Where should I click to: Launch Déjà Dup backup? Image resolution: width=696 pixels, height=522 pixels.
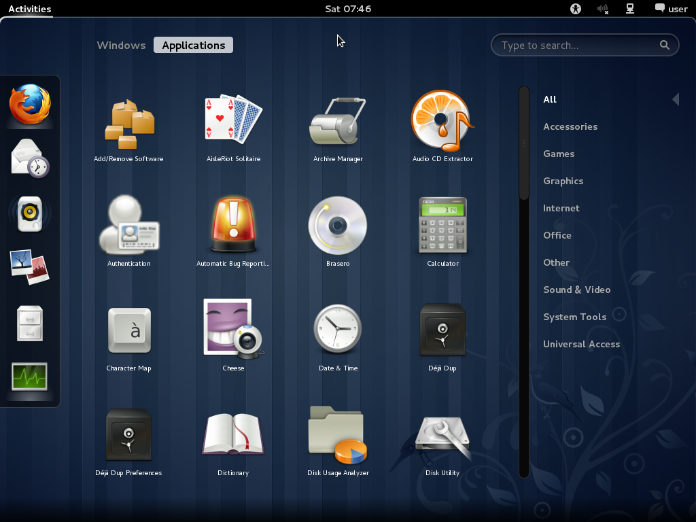(442, 336)
